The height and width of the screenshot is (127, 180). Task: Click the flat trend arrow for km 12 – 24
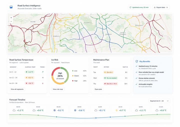click(42, 77)
